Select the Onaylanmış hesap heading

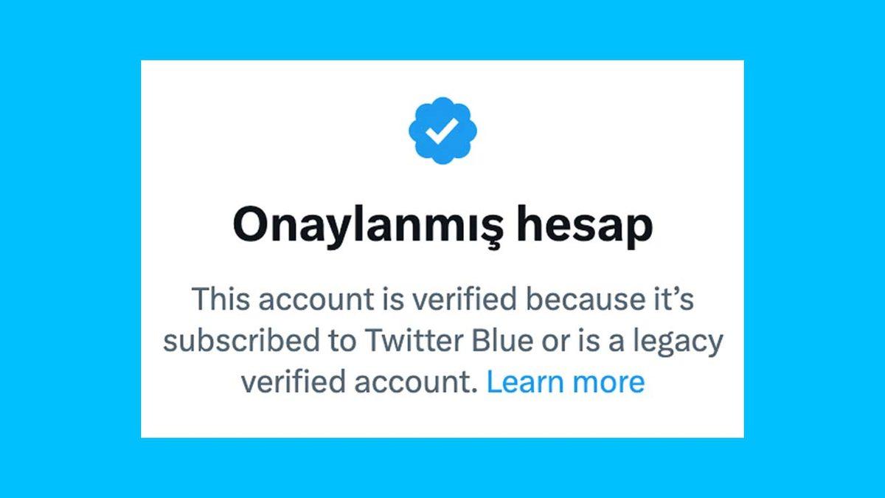click(x=442, y=221)
